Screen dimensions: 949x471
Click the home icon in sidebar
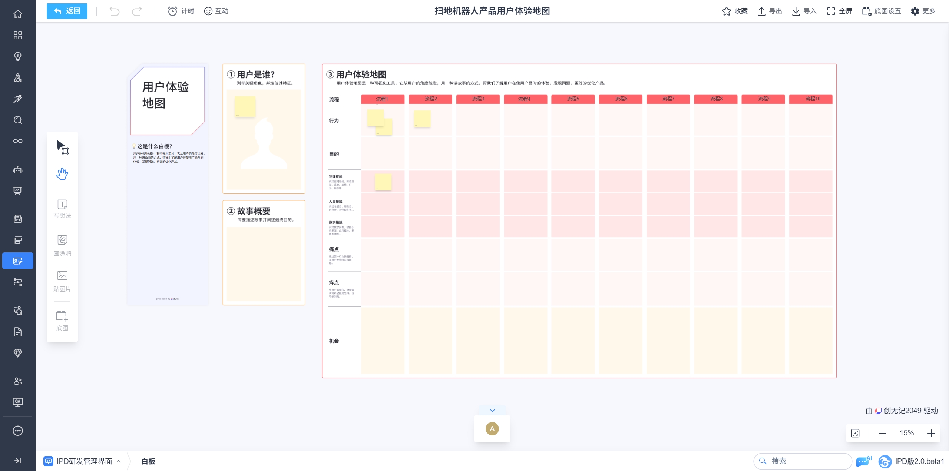(x=17, y=14)
